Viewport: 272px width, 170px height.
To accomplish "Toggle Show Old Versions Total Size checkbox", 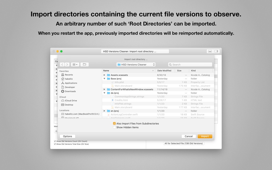I will click(x=55, y=144).
